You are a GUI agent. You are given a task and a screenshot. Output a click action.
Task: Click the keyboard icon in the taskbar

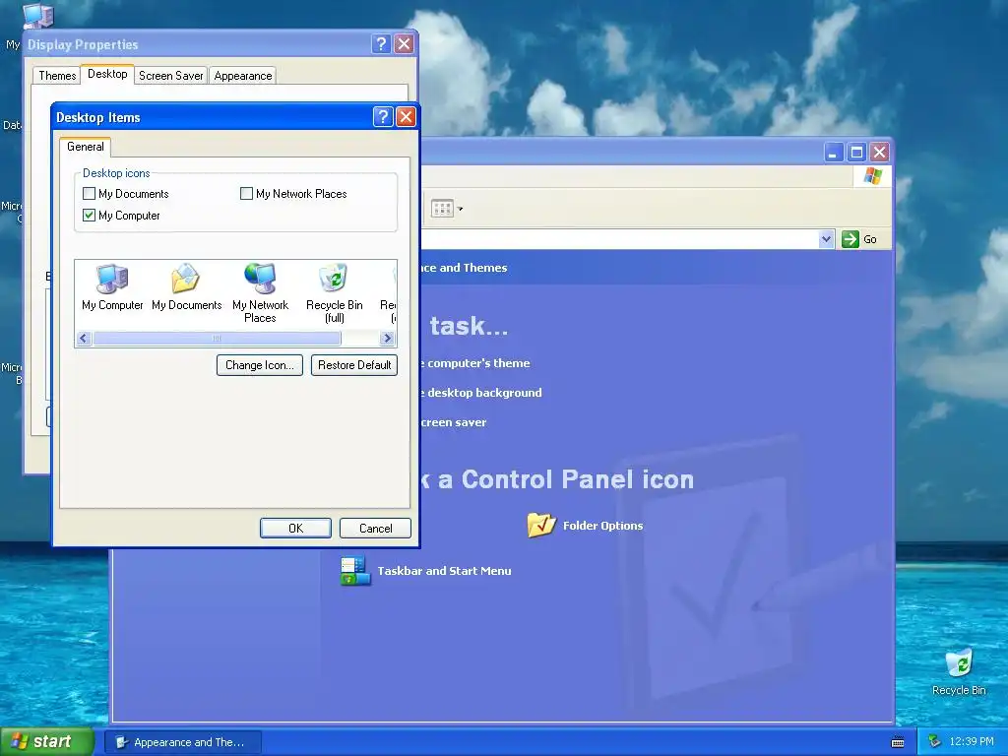(898, 742)
